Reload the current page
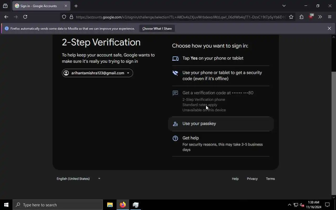Screen dimensions: 336x210 (25, 17)
